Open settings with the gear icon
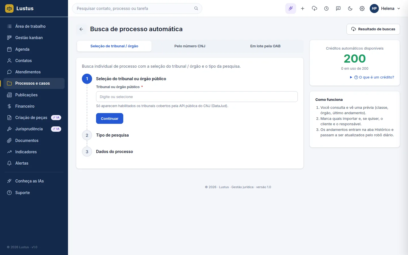 (362, 8)
